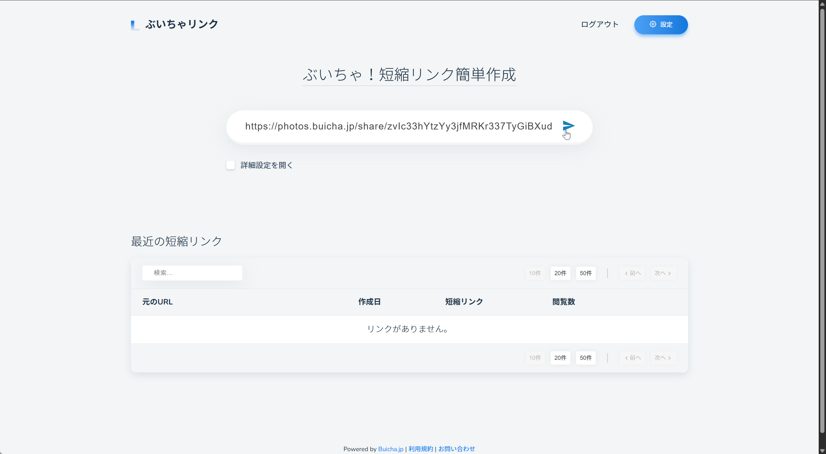Viewport: 826px width, 454px height.
Task: Select 20件 in bottom pagination
Action: 560,358
